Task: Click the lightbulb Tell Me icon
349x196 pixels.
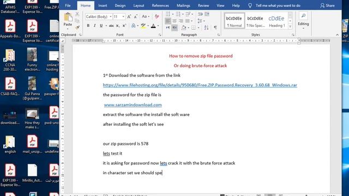Action: 250,5
